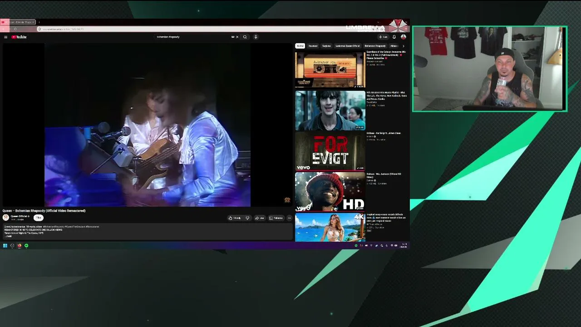
Task: Open a new browser tab
Action: [x=39, y=22]
